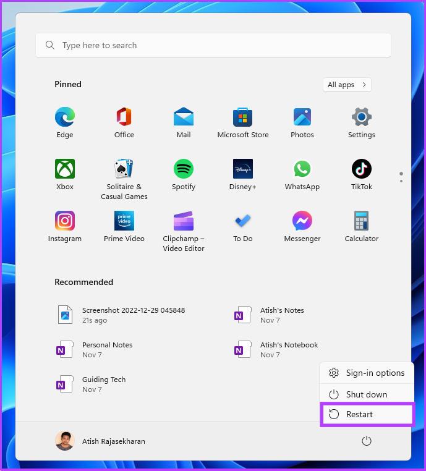This screenshot has width=426, height=471.
Task: Click the user profile picture
Action: (64, 441)
